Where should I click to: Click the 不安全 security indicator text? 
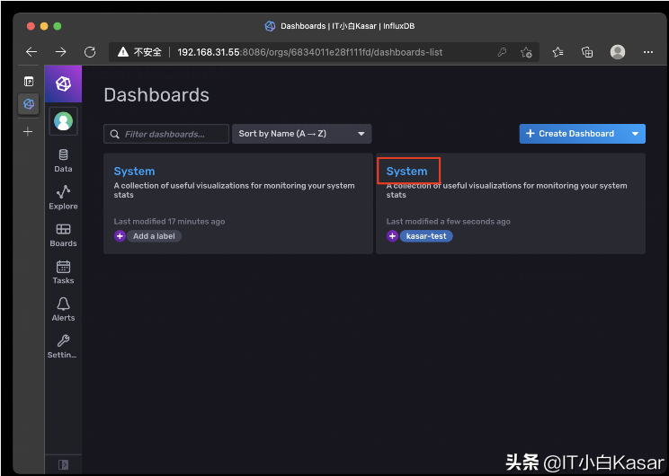pyautogui.click(x=147, y=52)
